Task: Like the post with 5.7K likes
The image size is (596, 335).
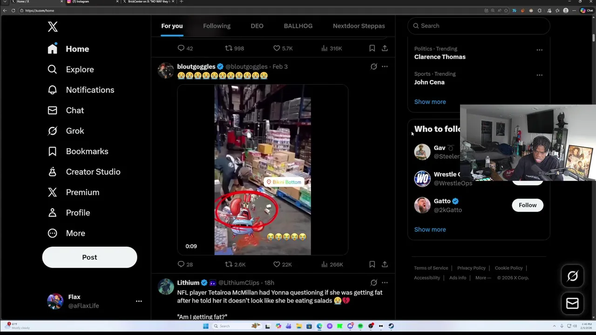Action: coord(283,48)
